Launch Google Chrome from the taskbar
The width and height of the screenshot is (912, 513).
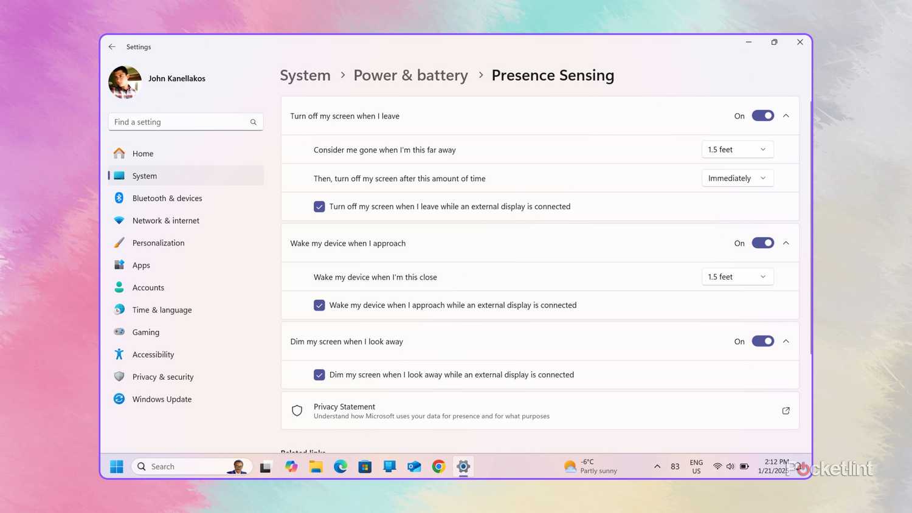click(438, 466)
